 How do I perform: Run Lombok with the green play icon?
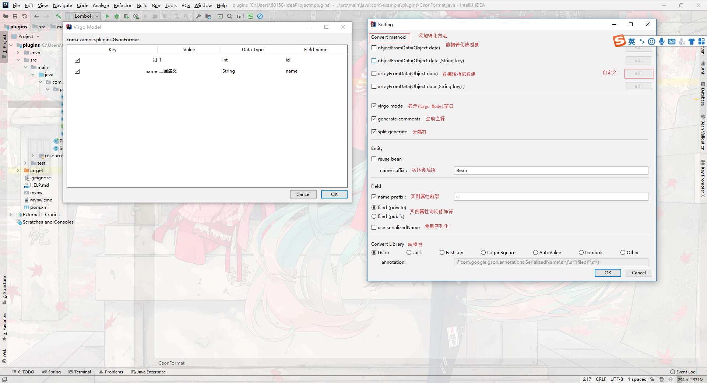pos(107,16)
